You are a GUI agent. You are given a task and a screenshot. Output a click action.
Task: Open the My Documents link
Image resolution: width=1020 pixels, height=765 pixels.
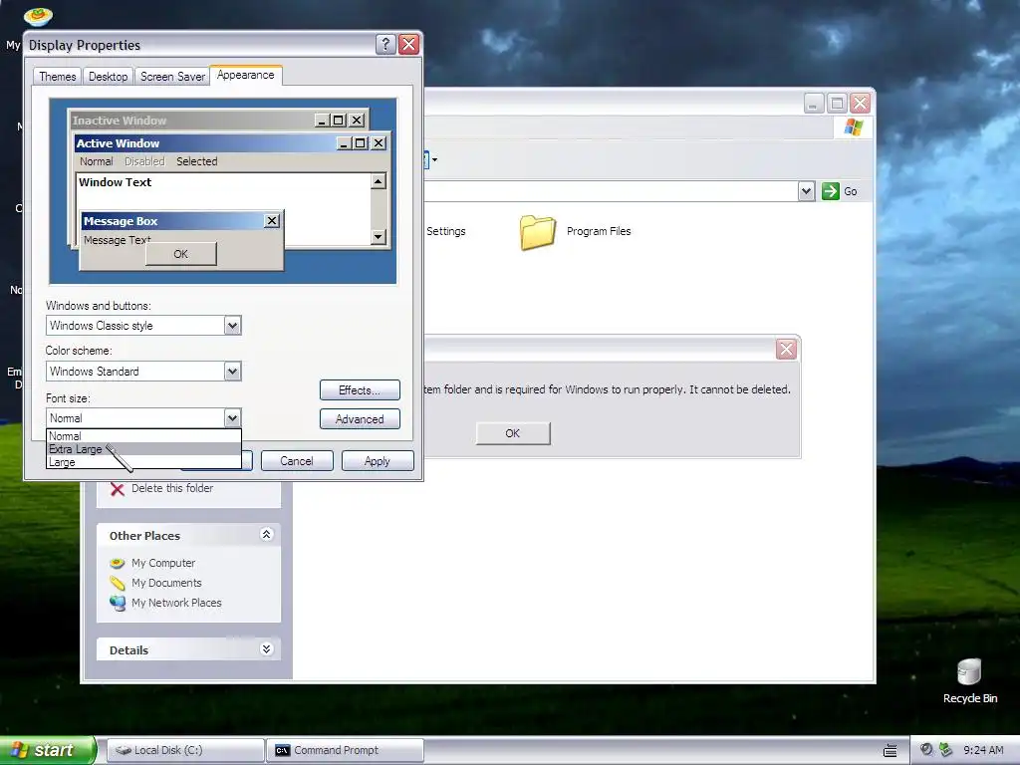click(x=166, y=583)
